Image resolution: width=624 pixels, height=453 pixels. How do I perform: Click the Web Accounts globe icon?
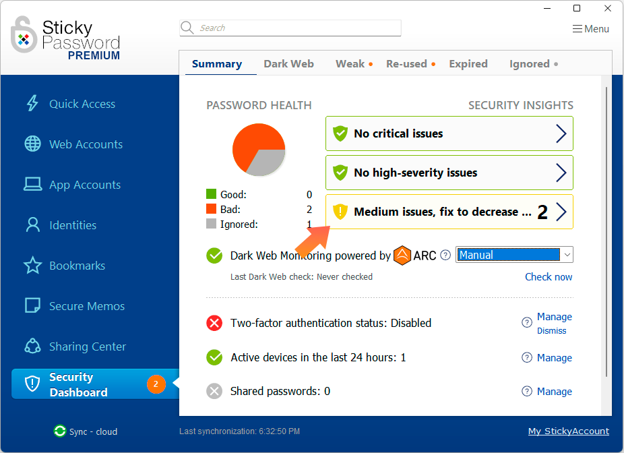32,144
